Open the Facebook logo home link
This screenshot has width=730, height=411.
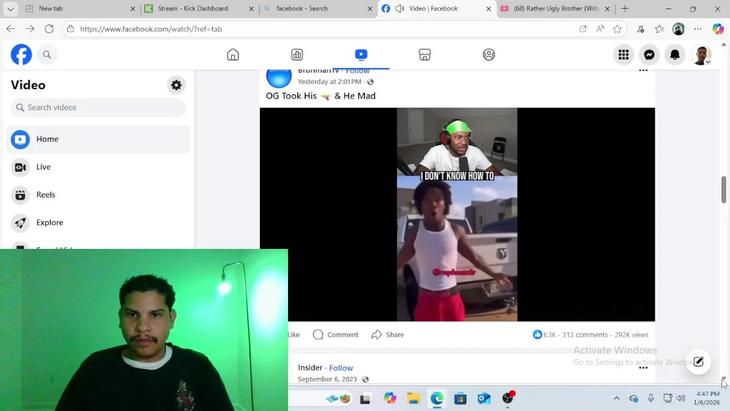(x=21, y=55)
